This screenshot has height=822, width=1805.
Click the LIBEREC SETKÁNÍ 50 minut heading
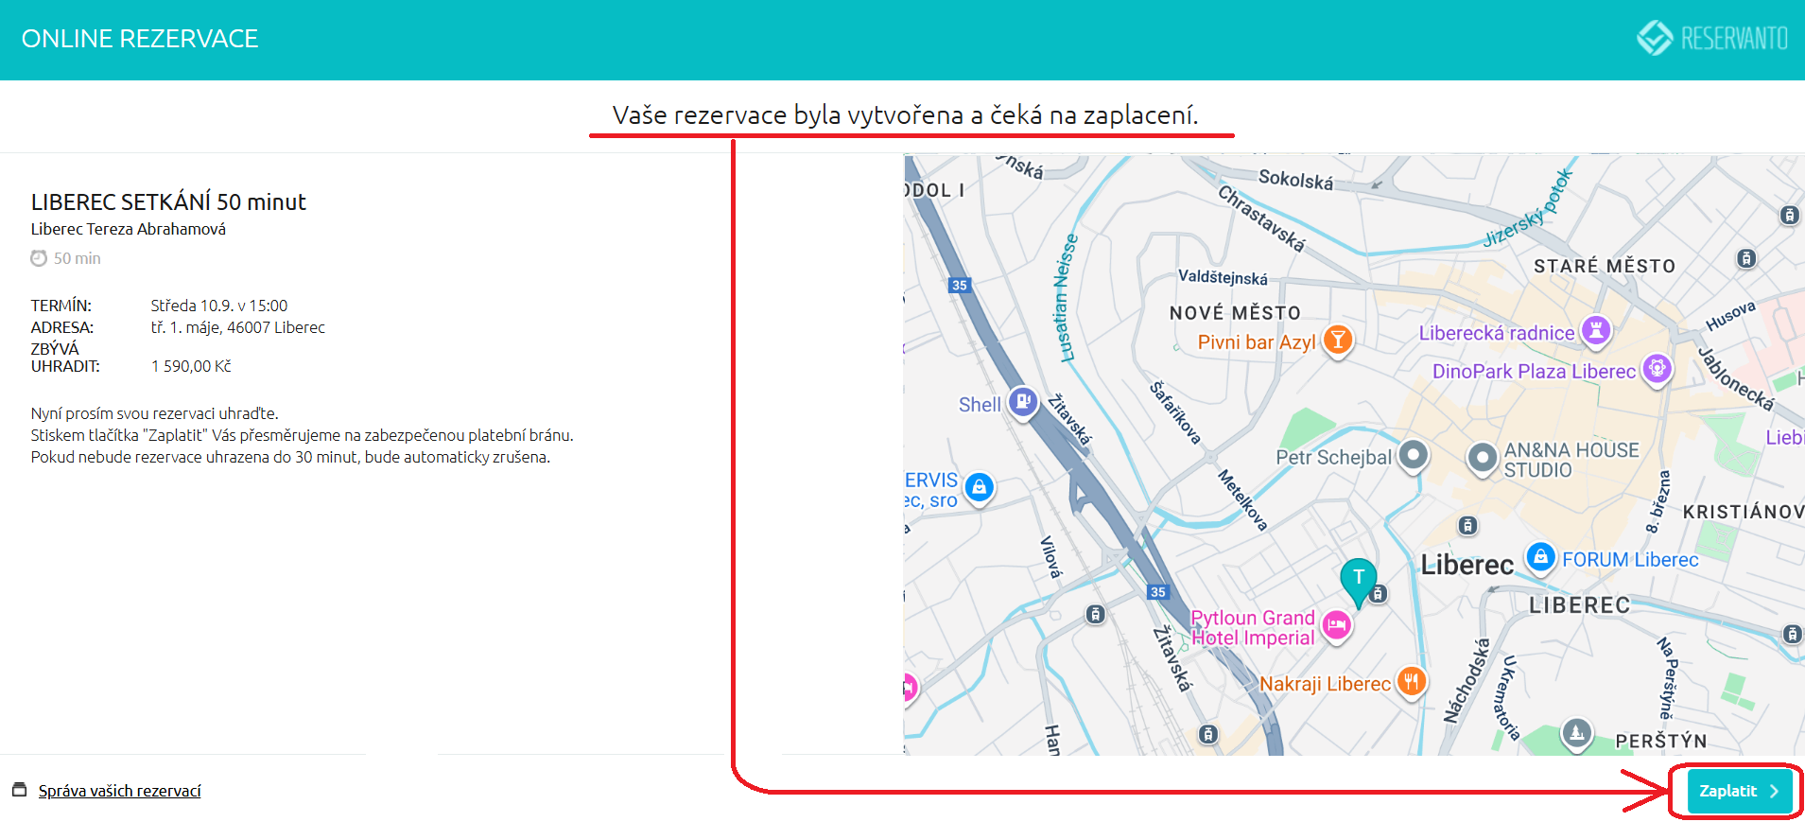(168, 201)
